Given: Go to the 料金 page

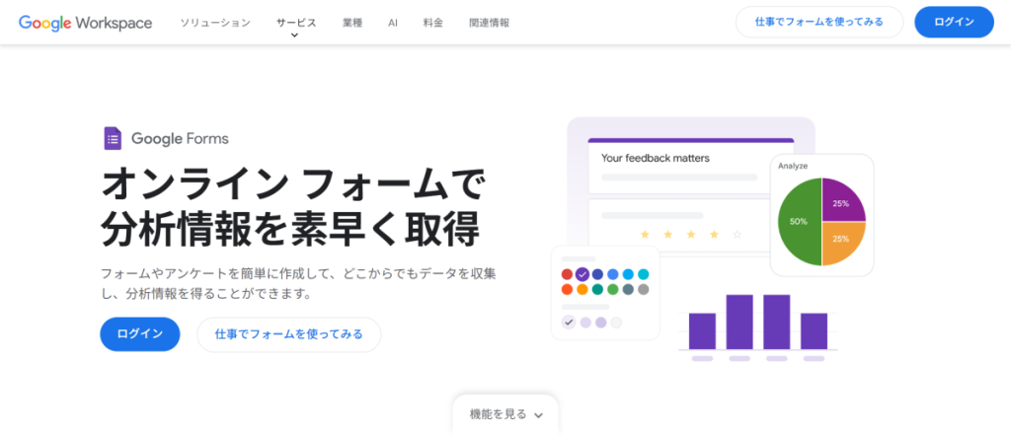Looking at the screenshot, I should click(433, 22).
